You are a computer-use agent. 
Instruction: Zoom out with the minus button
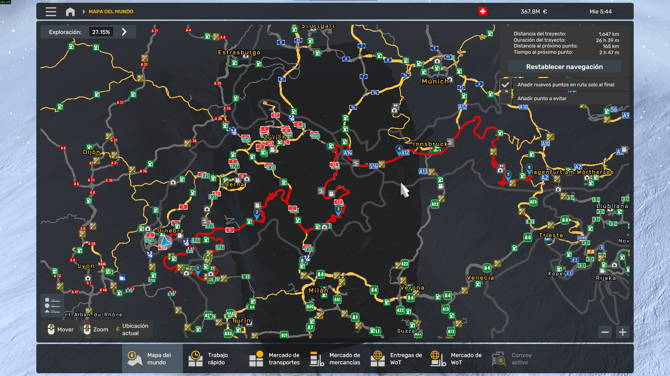click(x=605, y=332)
